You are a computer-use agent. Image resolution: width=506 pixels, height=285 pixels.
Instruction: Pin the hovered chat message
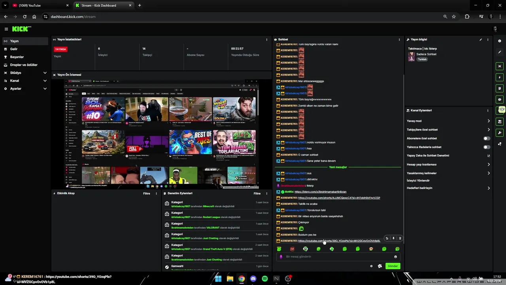click(393, 238)
